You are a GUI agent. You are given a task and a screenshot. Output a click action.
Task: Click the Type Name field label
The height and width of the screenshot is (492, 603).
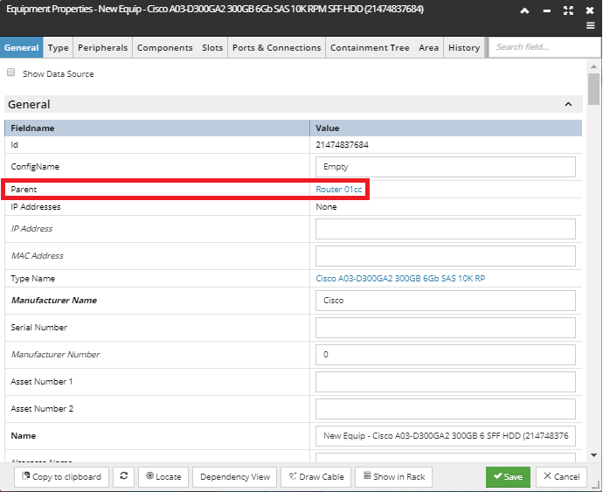32,279
